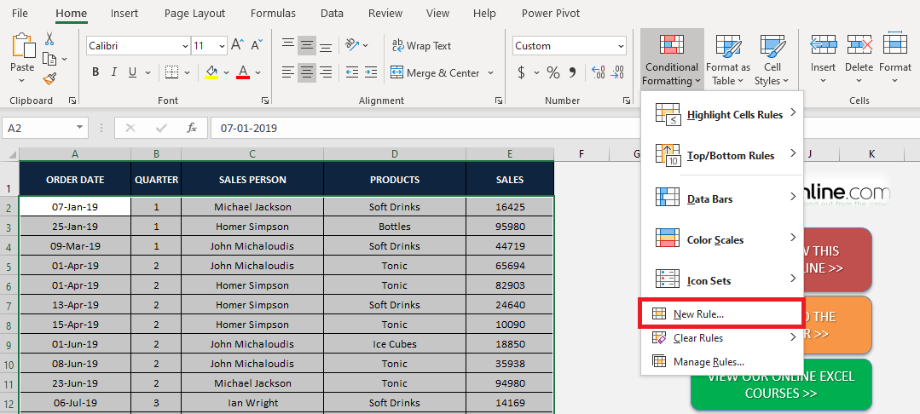
Task: Click the Align Right icon
Action: pyautogui.click(x=326, y=72)
